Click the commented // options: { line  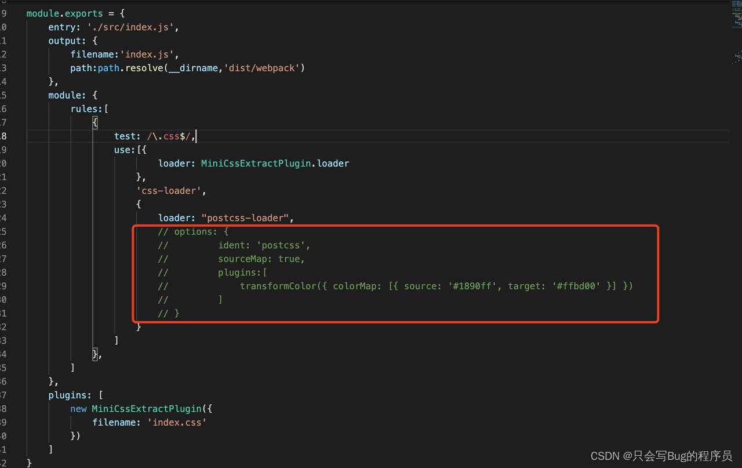[194, 231]
